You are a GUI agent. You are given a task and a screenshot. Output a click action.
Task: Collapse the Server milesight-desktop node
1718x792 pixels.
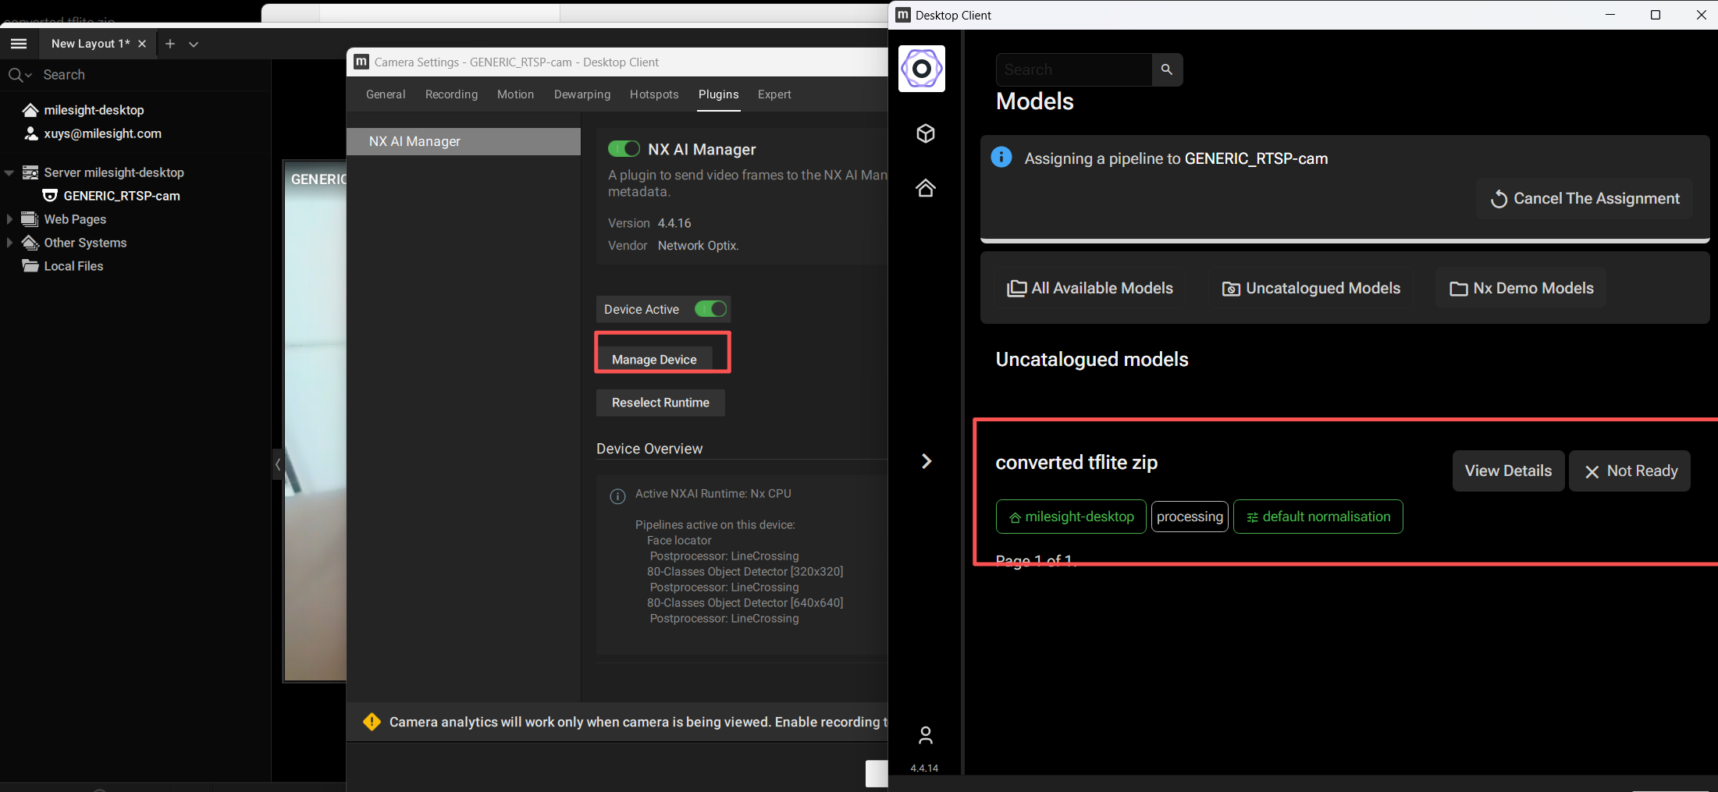pyautogui.click(x=9, y=172)
